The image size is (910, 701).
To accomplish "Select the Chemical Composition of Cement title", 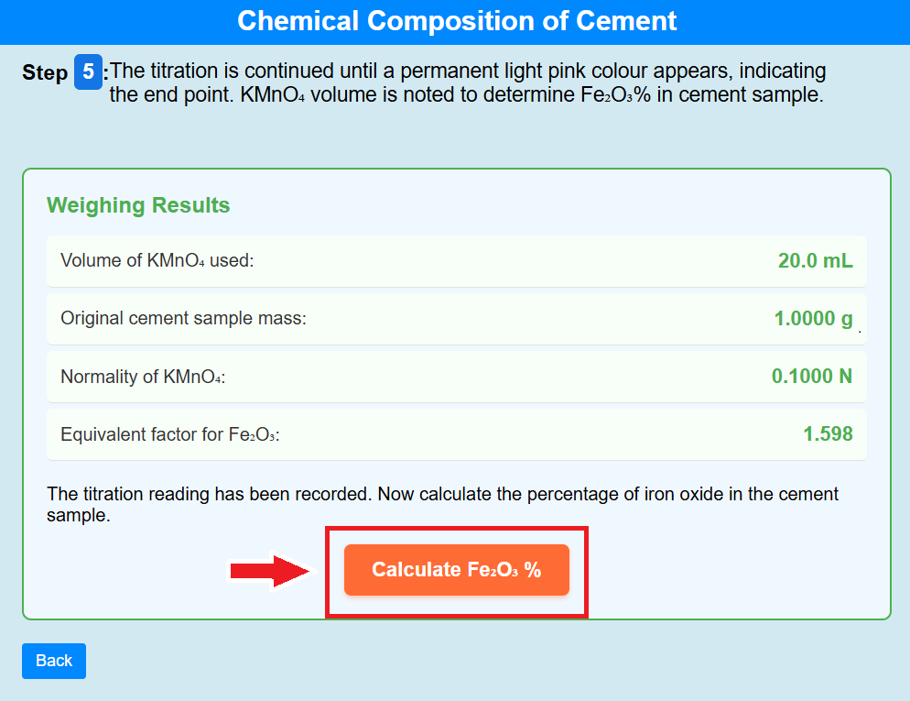I will tap(457, 21).
